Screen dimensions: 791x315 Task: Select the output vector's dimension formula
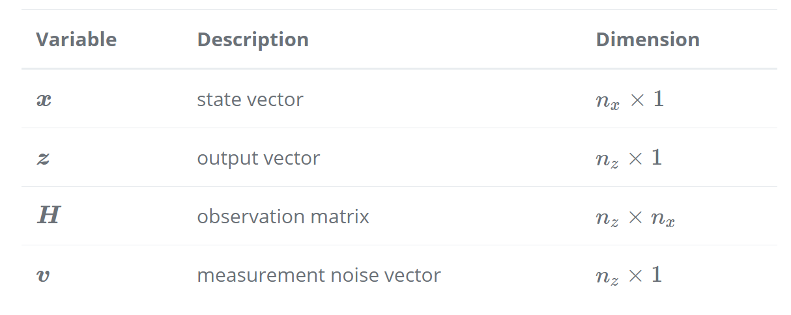click(629, 159)
